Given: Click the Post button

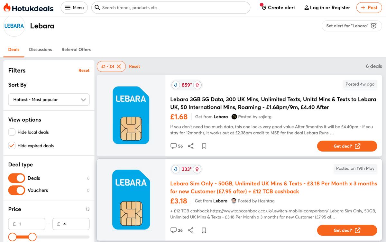Looking at the screenshot, I should pos(369,8).
